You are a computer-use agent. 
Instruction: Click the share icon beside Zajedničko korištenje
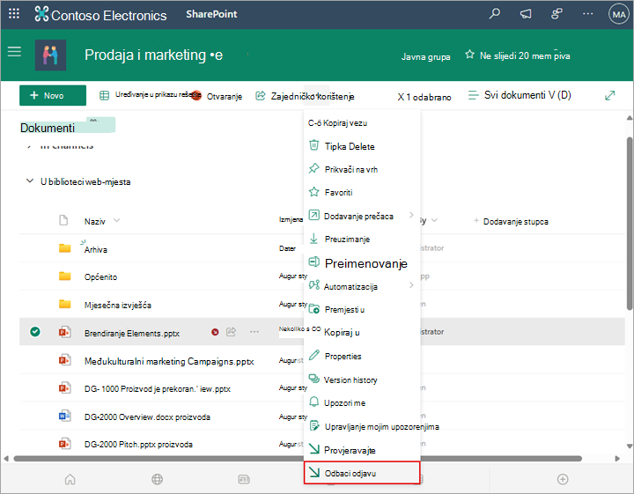[261, 96]
